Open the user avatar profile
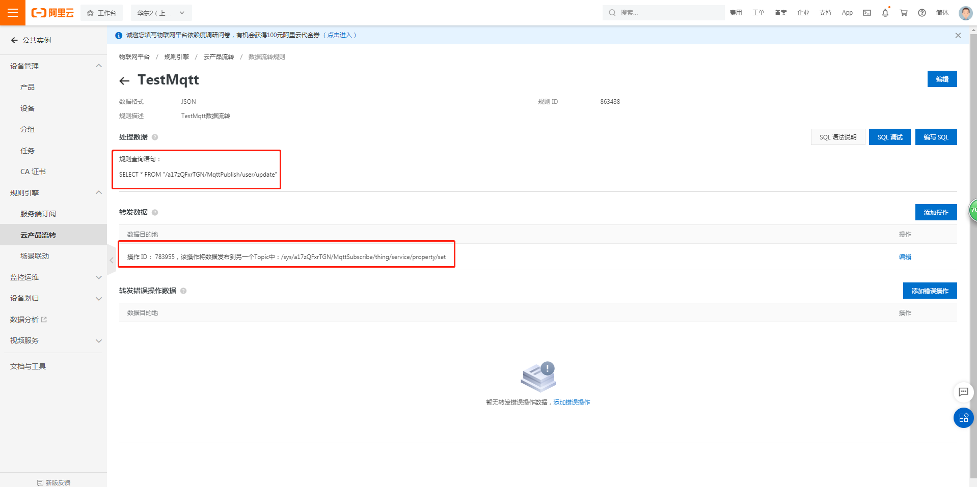This screenshot has height=487, width=977. point(965,13)
